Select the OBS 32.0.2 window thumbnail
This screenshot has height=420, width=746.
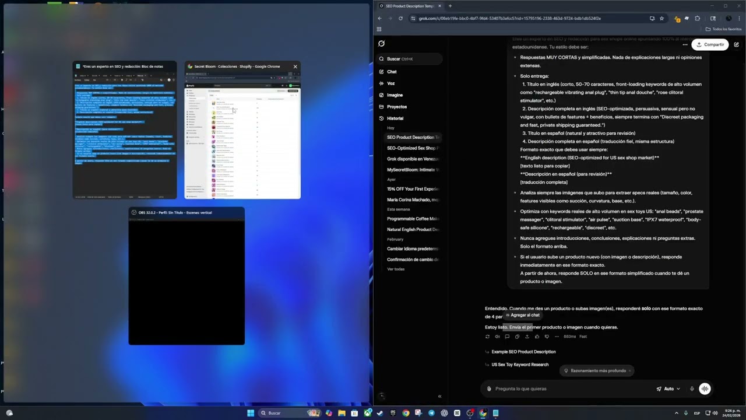(186, 276)
